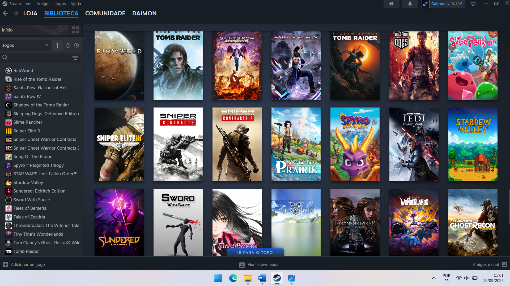Click the IR PARA O TOPO button
Image resolution: width=510 pixels, height=286 pixels.
point(255,253)
